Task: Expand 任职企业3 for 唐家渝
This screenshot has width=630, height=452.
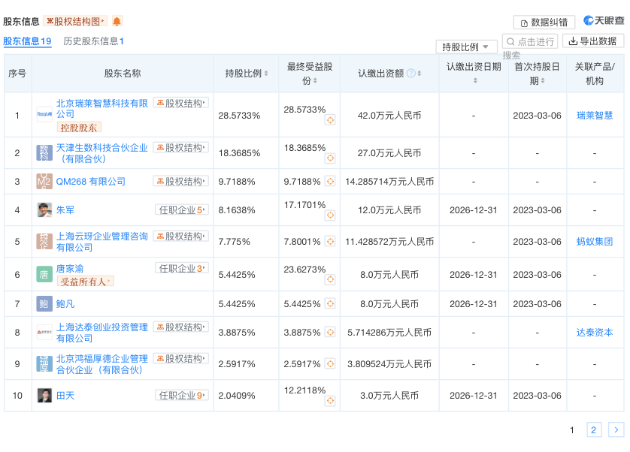Action: pos(181,267)
